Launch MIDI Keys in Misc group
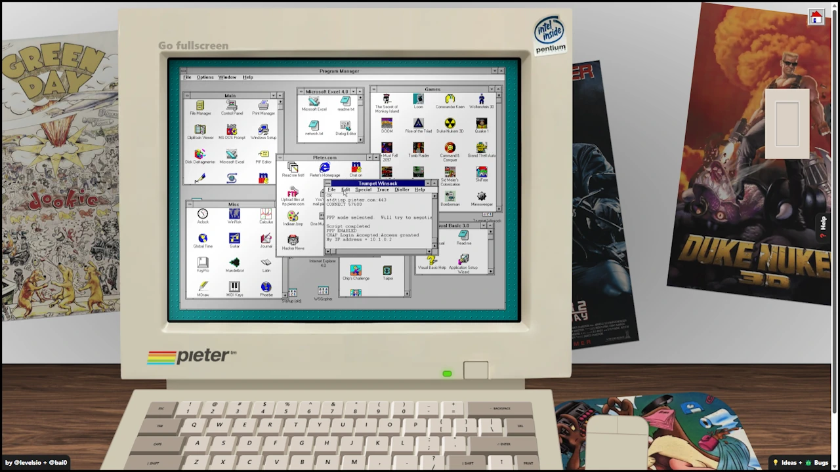 [x=234, y=287]
